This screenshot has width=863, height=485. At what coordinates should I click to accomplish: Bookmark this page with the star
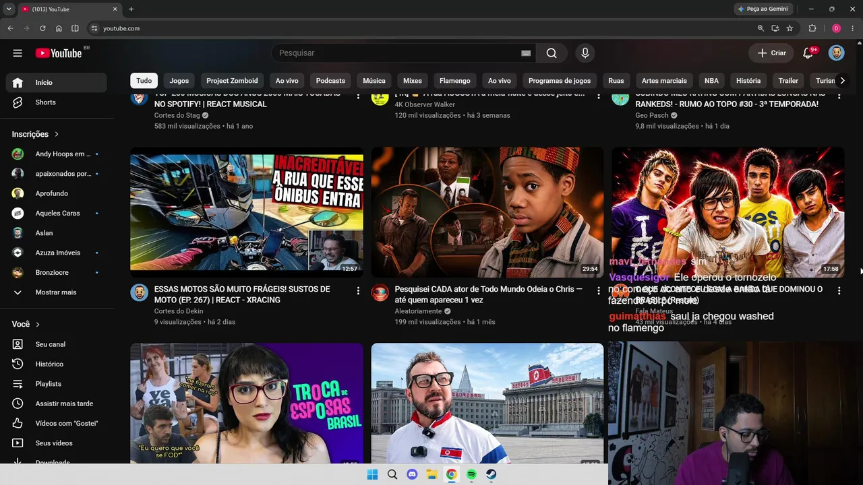click(790, 28)
